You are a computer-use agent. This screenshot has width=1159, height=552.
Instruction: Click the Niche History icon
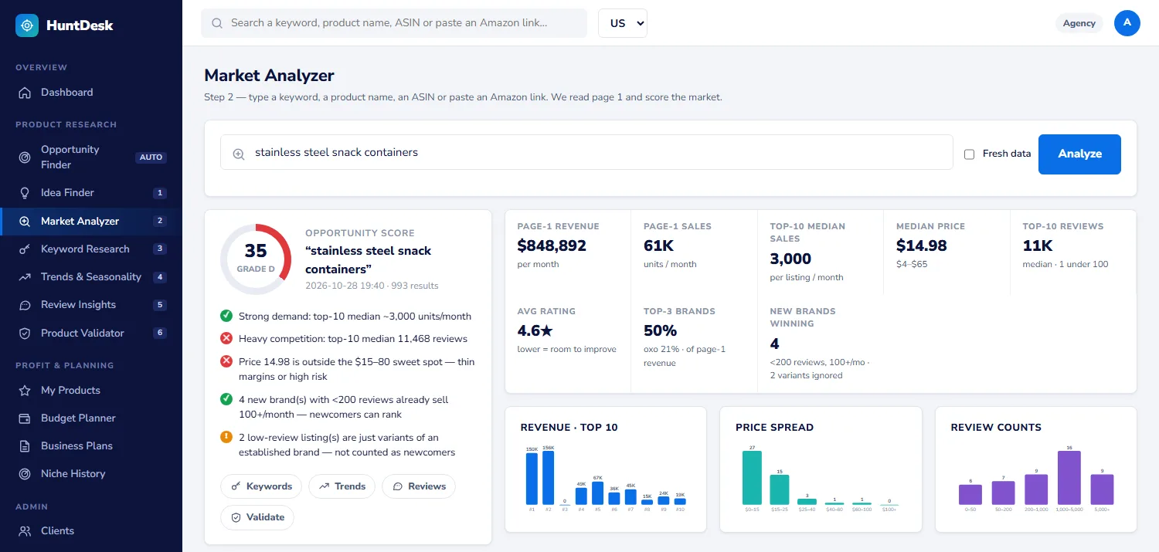(25, 474)
